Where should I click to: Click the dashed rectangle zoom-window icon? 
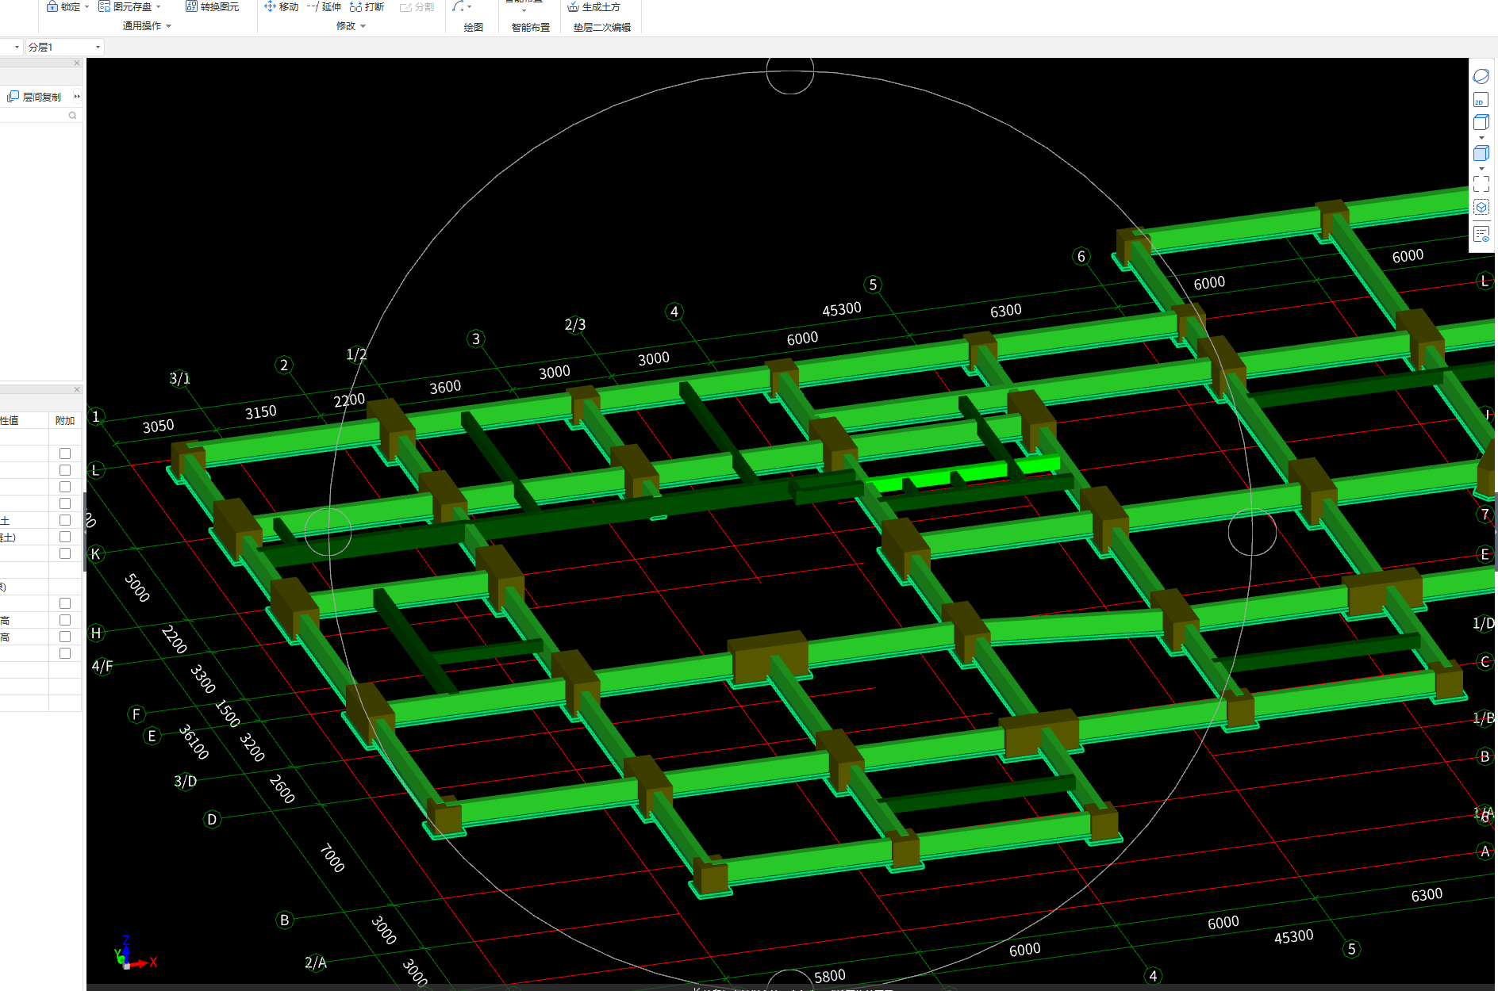1481,184
